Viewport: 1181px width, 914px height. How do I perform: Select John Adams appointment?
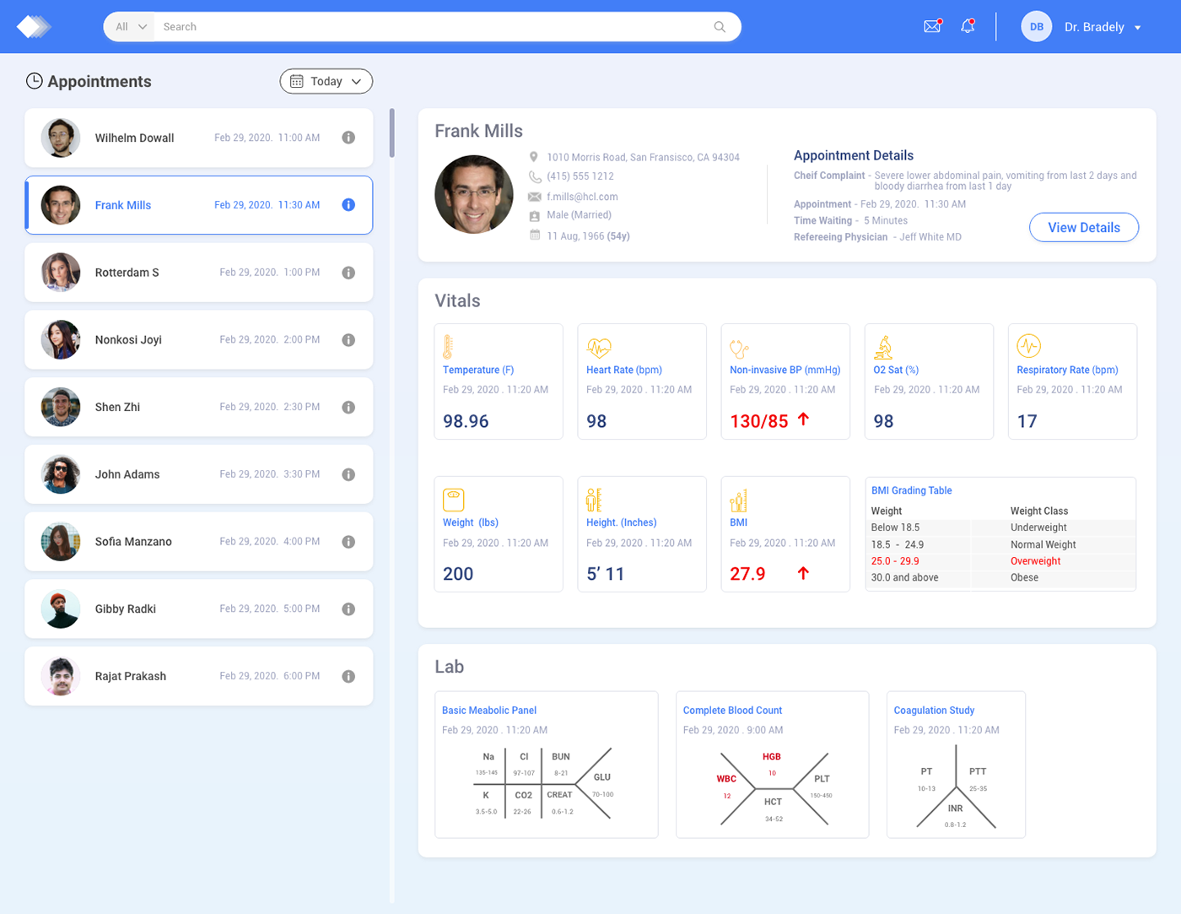coord(199,474)
